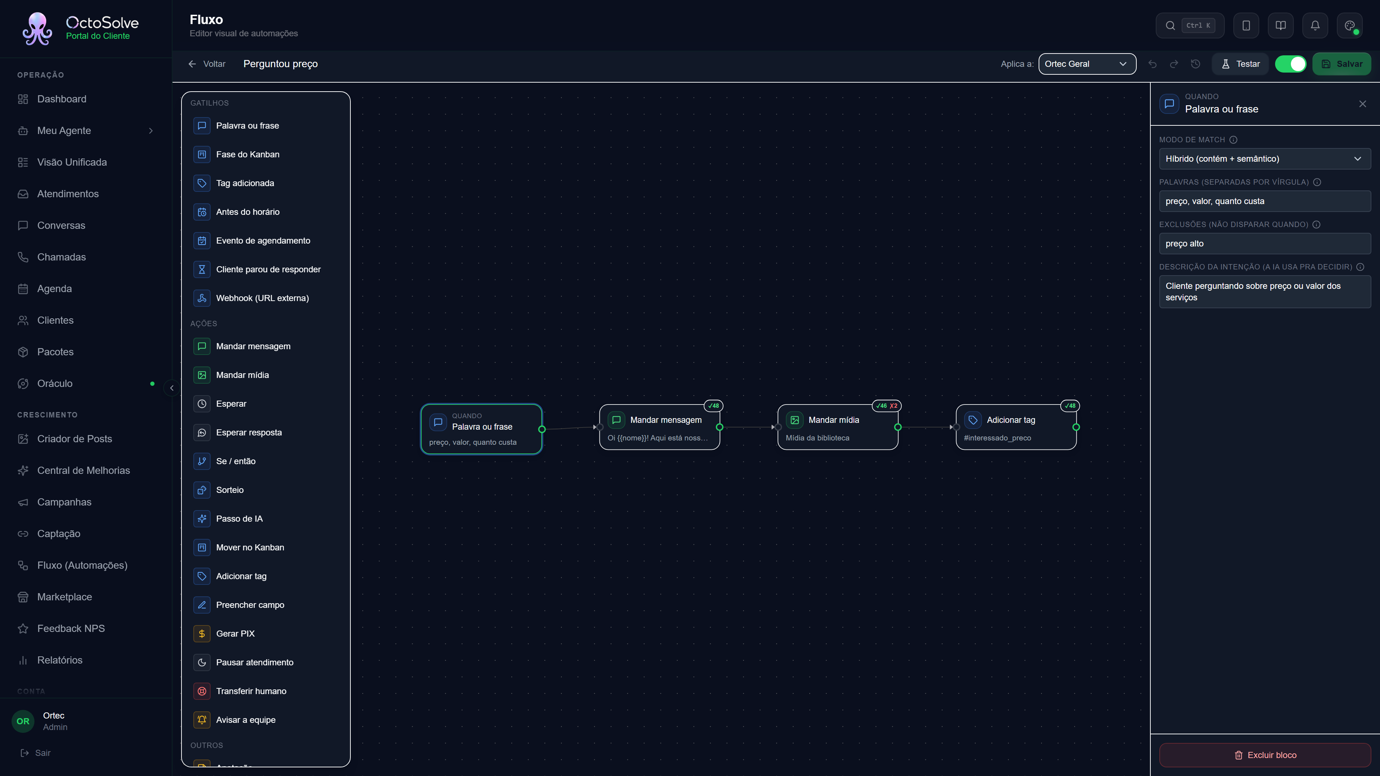Click the Testar button
The width and height of the screenshot is (1380, 776).
pos(1239,64)
